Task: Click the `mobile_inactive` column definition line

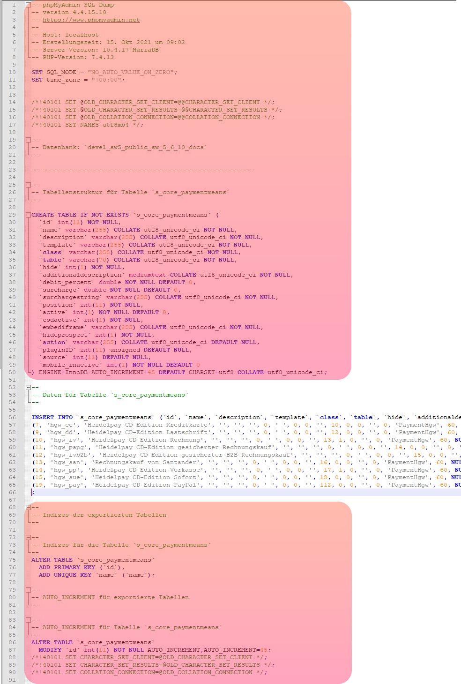Action: click(119, 365)
